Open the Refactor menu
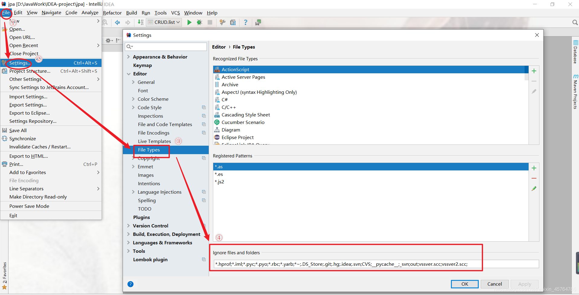579x295 pixels. 112,13
